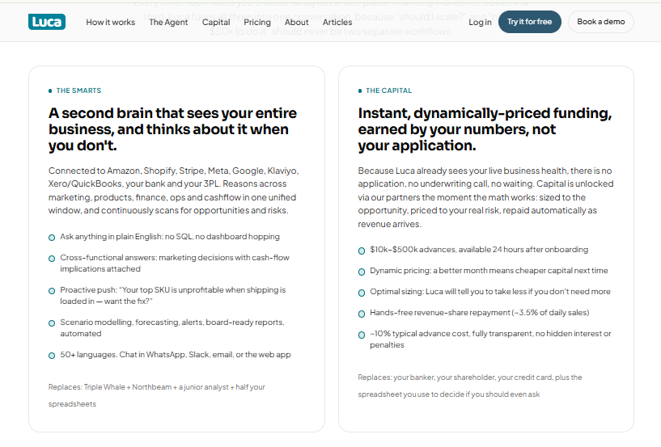This screenshot has height=447, width=661.
Task: Click the teal dot beside THE SMARTS
Action: [50, 91]
